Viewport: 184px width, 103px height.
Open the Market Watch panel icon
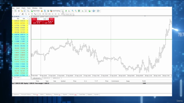tap(16, 11)
